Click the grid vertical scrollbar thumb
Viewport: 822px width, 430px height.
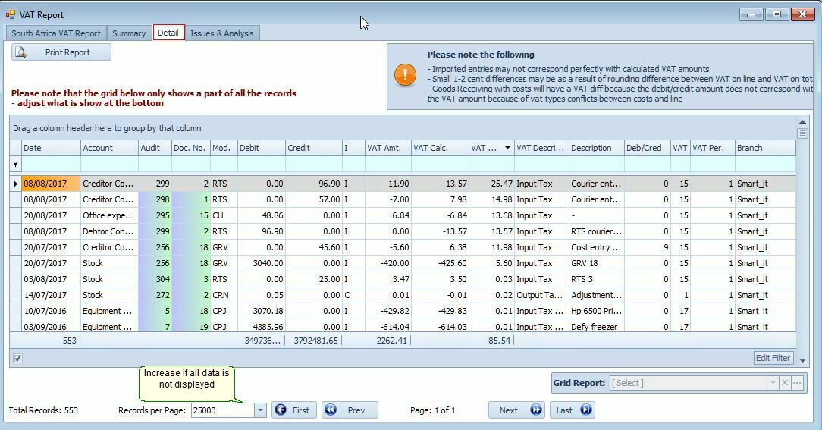[x=802, y=133]
